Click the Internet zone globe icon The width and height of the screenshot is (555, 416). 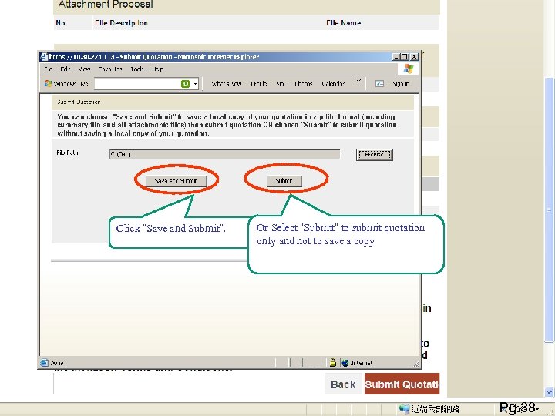tap(345, 363)
